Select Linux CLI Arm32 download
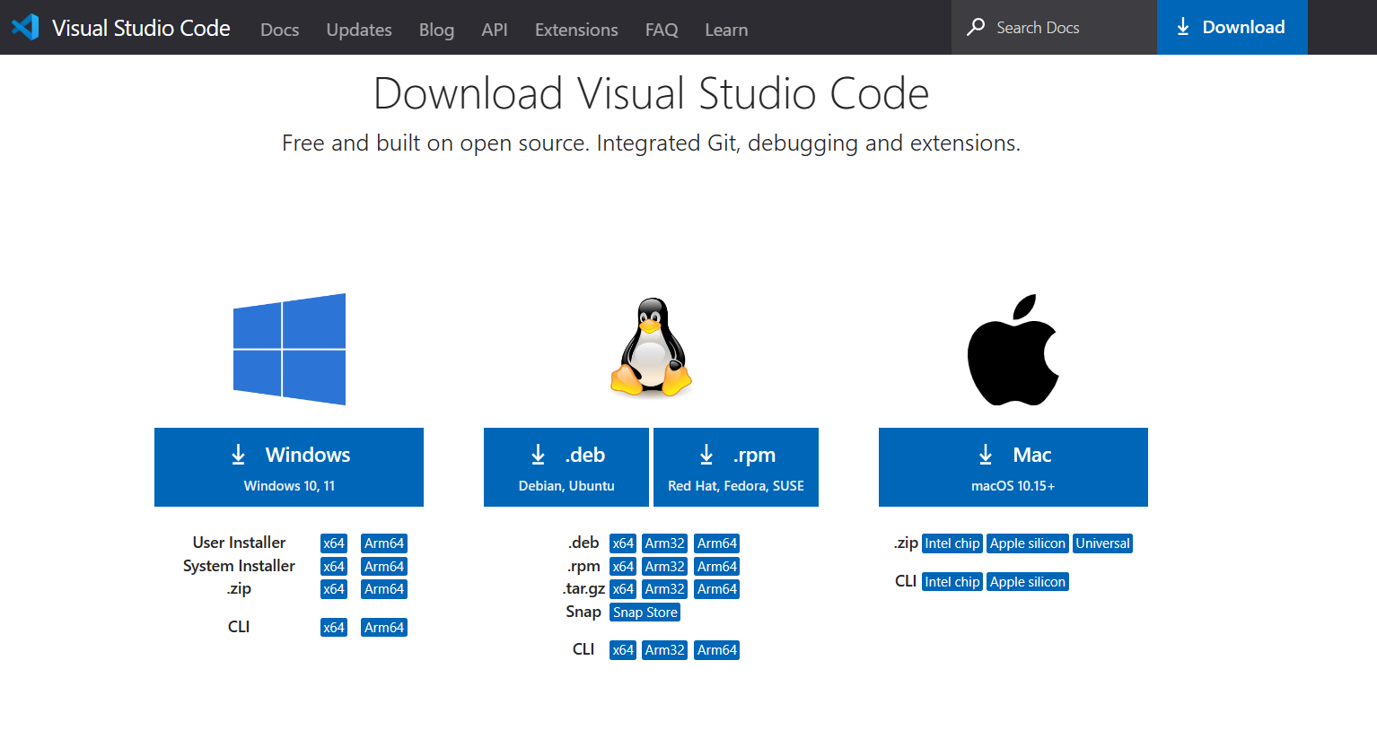 pyautogui.click(x=665, y=650)
